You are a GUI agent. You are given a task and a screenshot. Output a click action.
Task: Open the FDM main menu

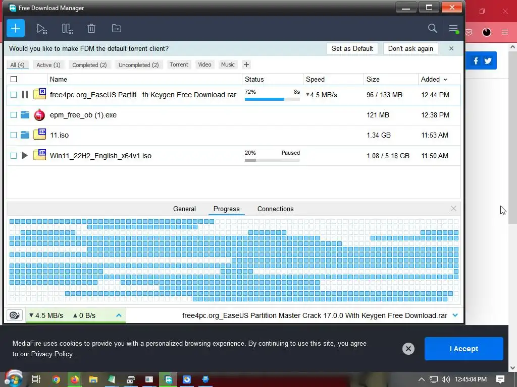point(454,29)
